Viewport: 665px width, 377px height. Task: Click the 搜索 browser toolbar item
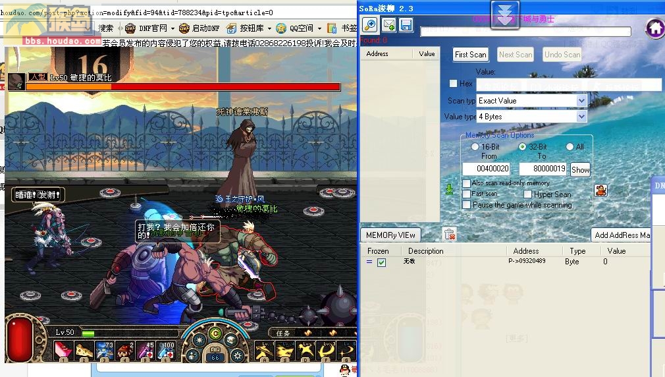point(105,28)
